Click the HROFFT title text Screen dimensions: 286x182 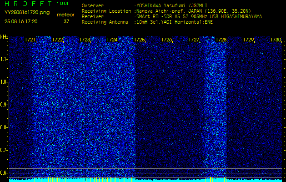(29, 4)
